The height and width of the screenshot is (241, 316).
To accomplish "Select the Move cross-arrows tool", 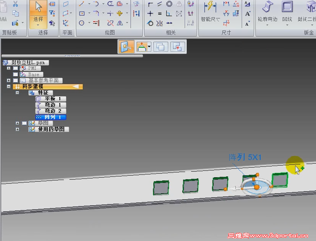I will (x=120, y=13).
